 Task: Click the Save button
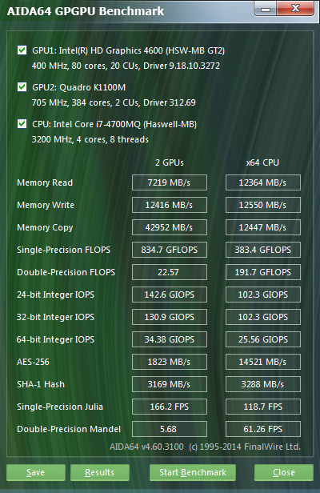point(36,472)
